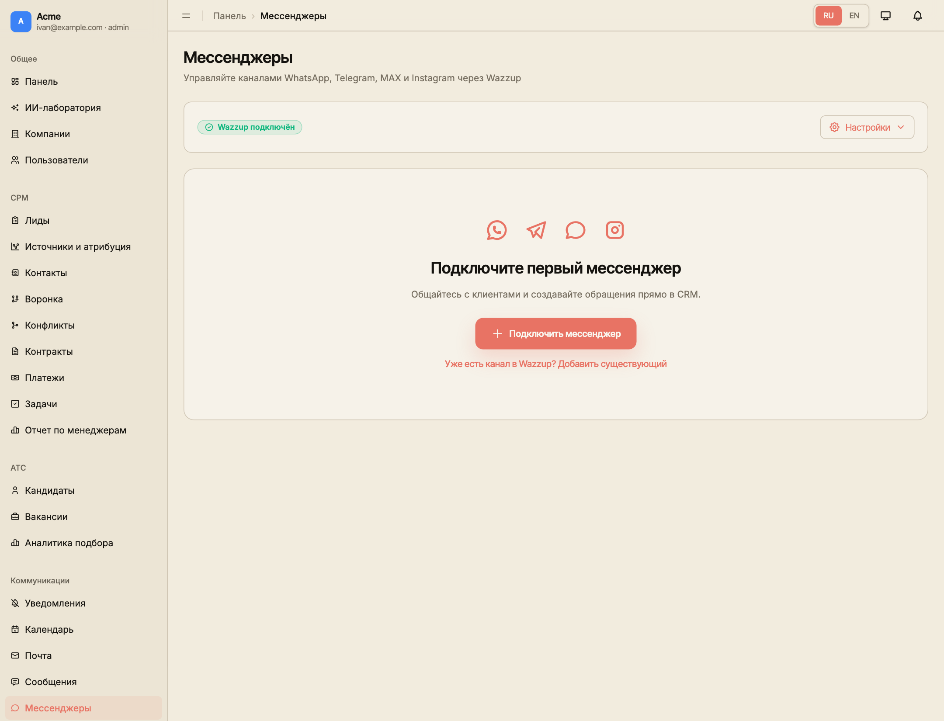Open Контакты page
The height and width of the screenshot is (721, 944).
[83, 273]
